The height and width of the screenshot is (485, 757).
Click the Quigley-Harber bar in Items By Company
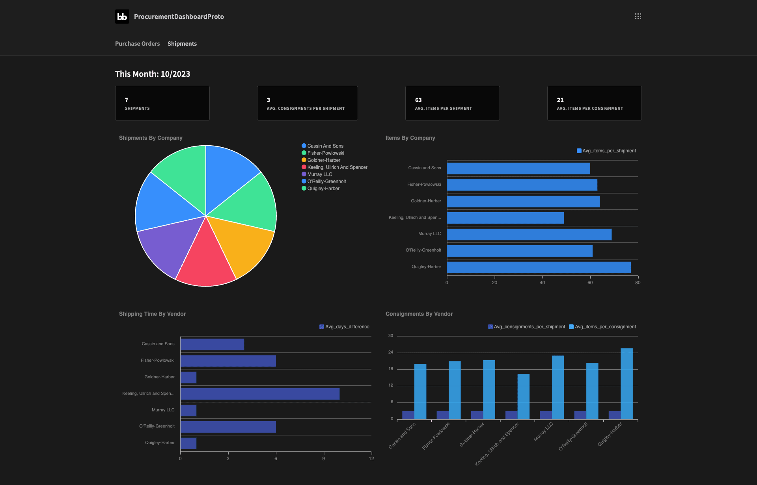[x=539, y=267]
